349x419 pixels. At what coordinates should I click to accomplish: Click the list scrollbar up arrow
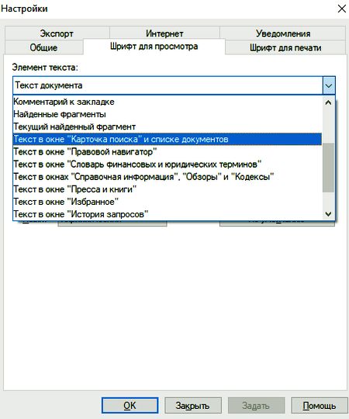[x=328, y=102]
